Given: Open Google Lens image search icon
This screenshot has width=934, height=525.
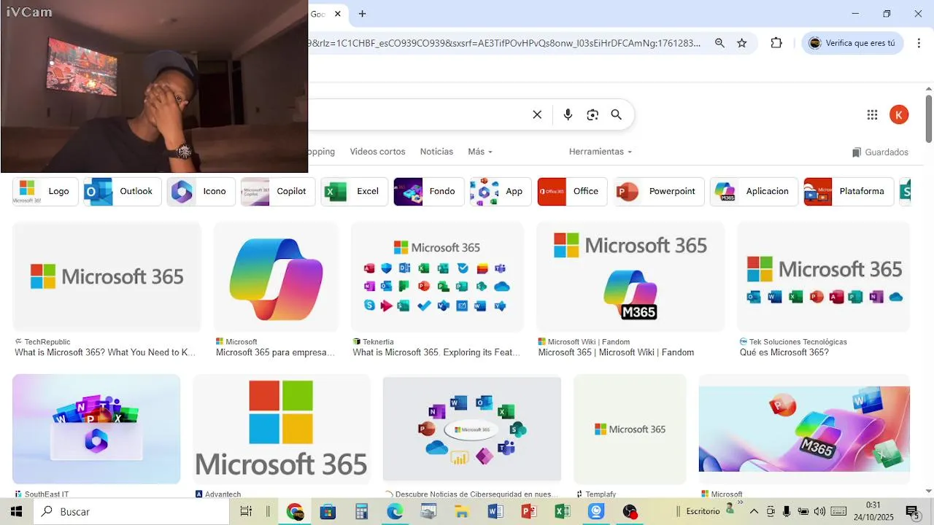Looking at the screenshot, I should point(593,114).
